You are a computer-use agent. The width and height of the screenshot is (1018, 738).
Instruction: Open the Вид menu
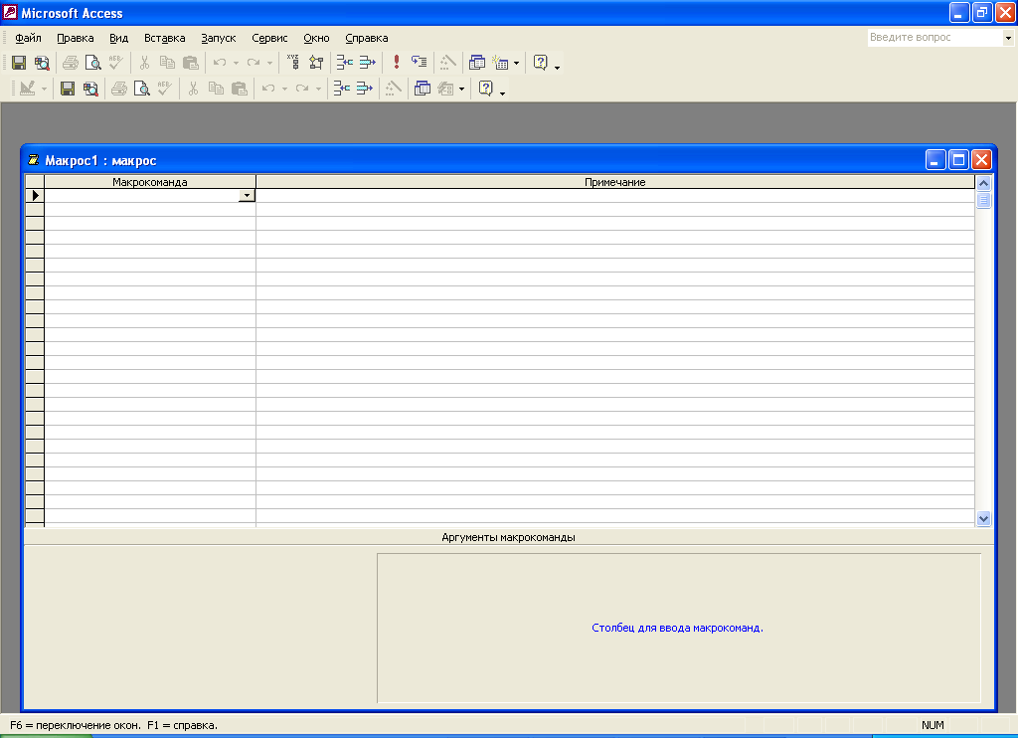[119, 38]
